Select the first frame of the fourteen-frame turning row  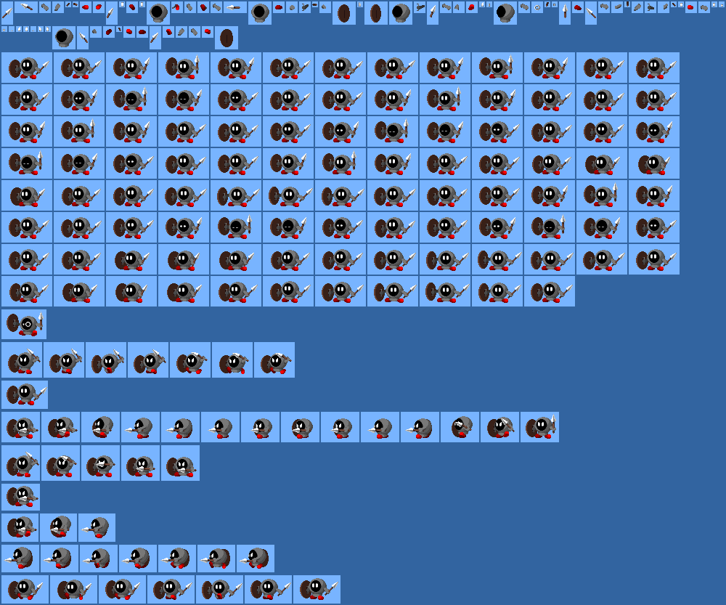21,427
